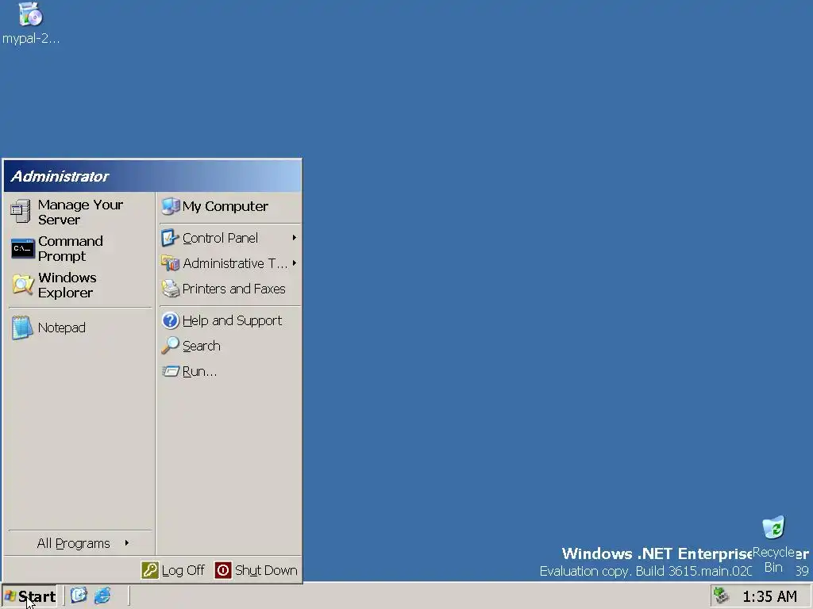Click the Help and Support question icon
The image size is (813, 609).
(x=170, y=320)
